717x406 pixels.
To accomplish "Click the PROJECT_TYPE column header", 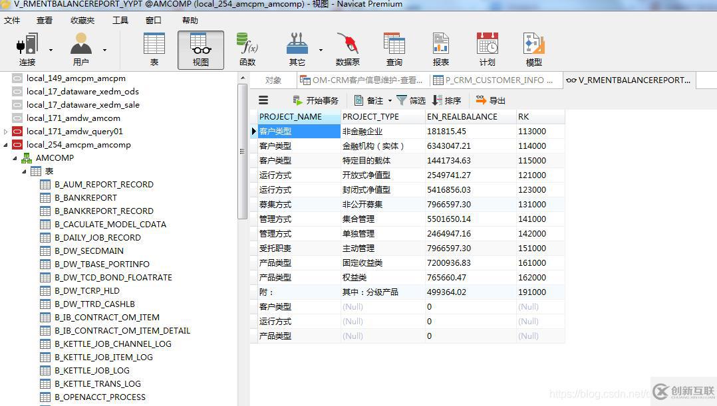I will coord(382,117).
